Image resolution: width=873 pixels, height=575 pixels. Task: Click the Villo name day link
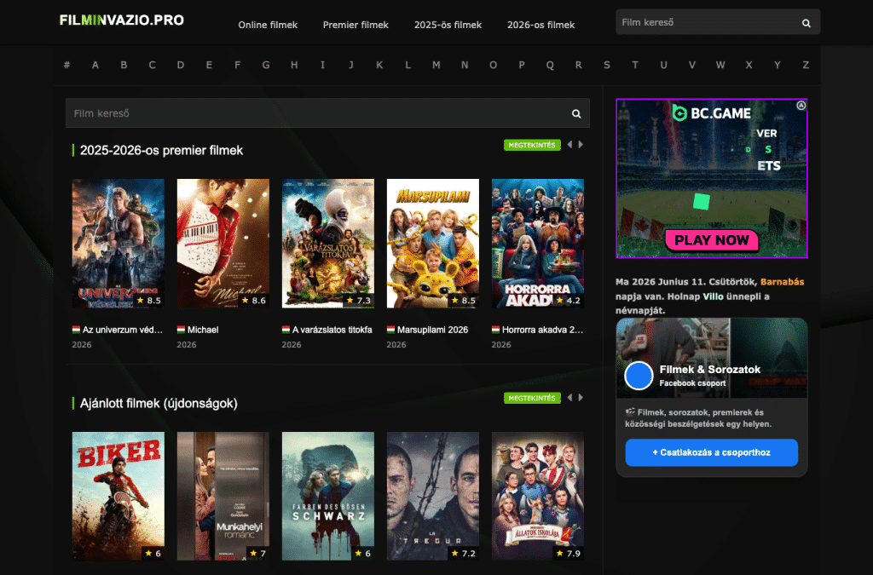coord(713,296)
